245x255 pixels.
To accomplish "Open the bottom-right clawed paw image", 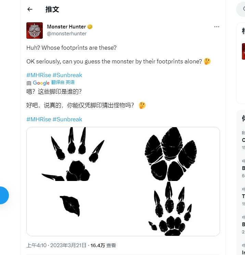I will coord(171,209).
